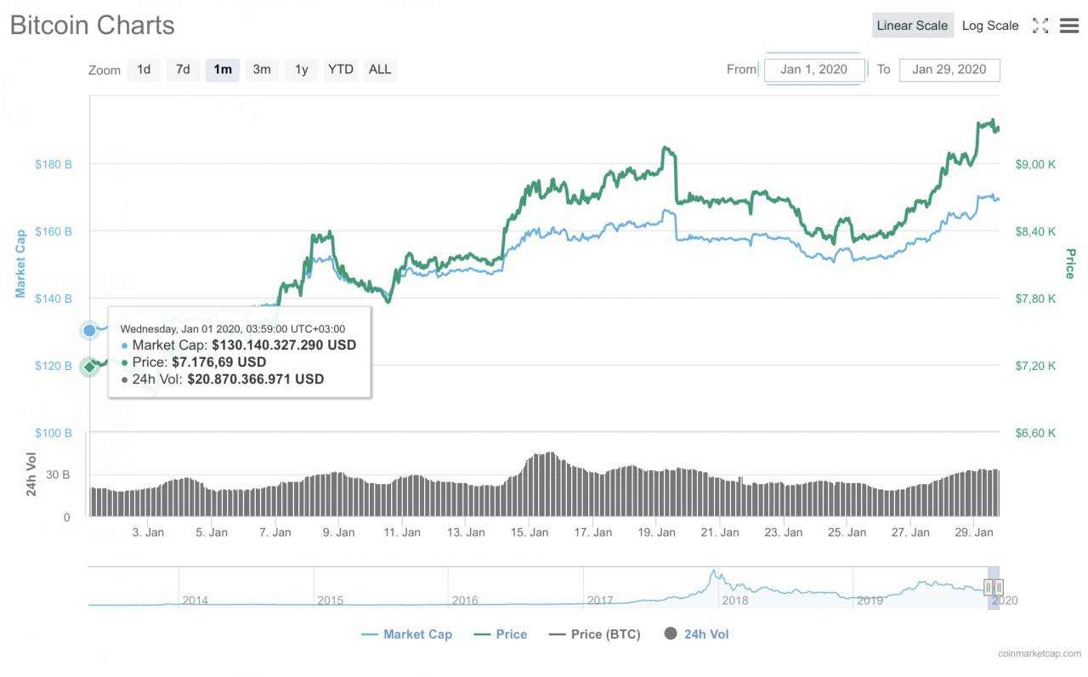Image resolution: width=1088 pixels, height=677 pixels.
Task: Set zoom range to 7d
Action: click(183, 70)
